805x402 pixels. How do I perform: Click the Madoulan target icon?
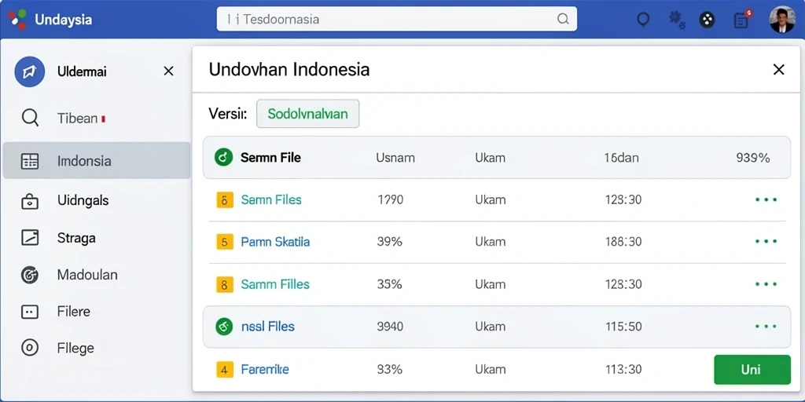click(x=30, y=276)
